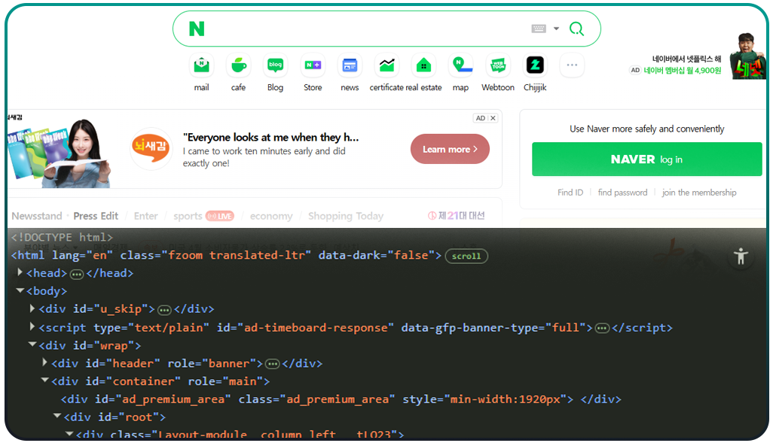This screenshot has width=773, height=443.
Task: Click the green search magnifier icon
Action: pos(576,28)
